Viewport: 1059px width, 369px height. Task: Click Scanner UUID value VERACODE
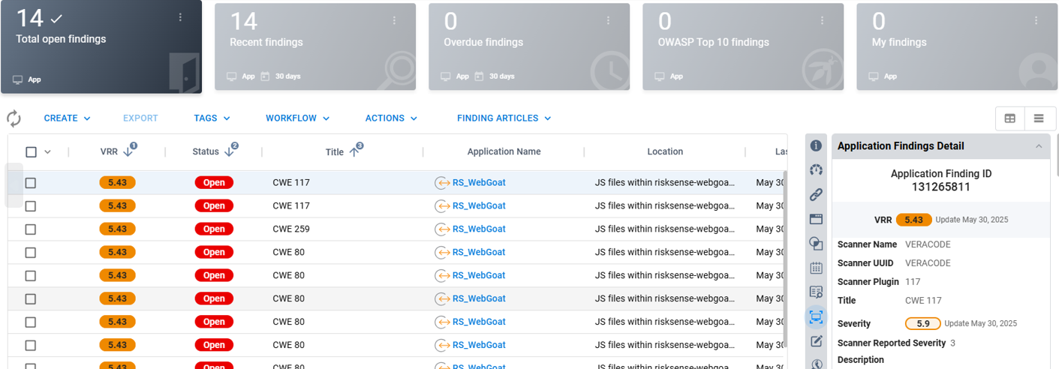coord(928,263)
